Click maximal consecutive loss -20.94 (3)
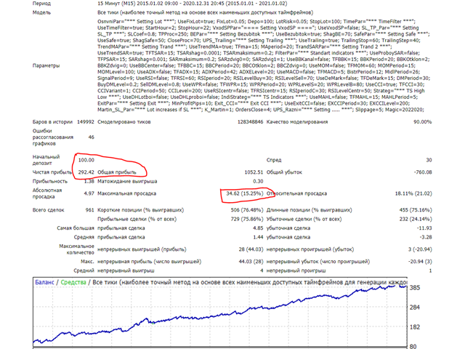This screenshot has width=465, height=349. (420, 262)
